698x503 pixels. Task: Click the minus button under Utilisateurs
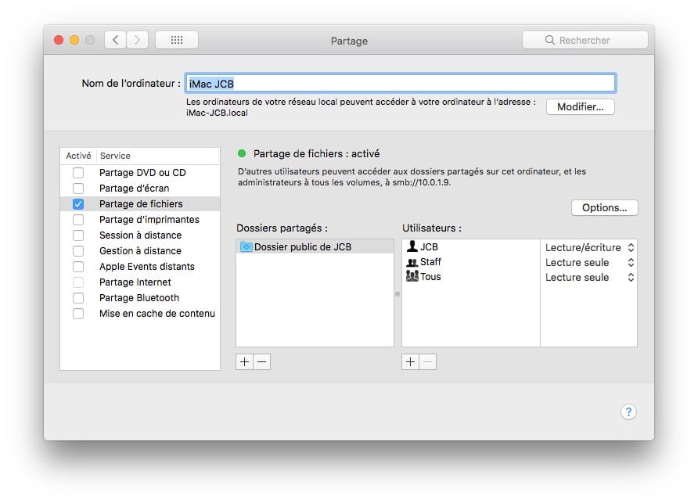[x=428, y=362]
